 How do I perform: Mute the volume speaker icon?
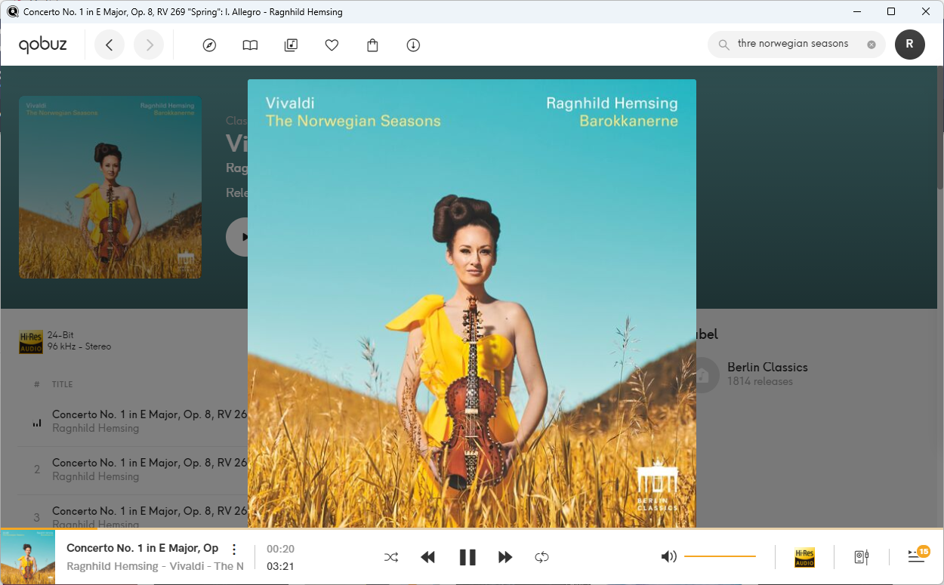pyautogui.click(x=668, y=557)
